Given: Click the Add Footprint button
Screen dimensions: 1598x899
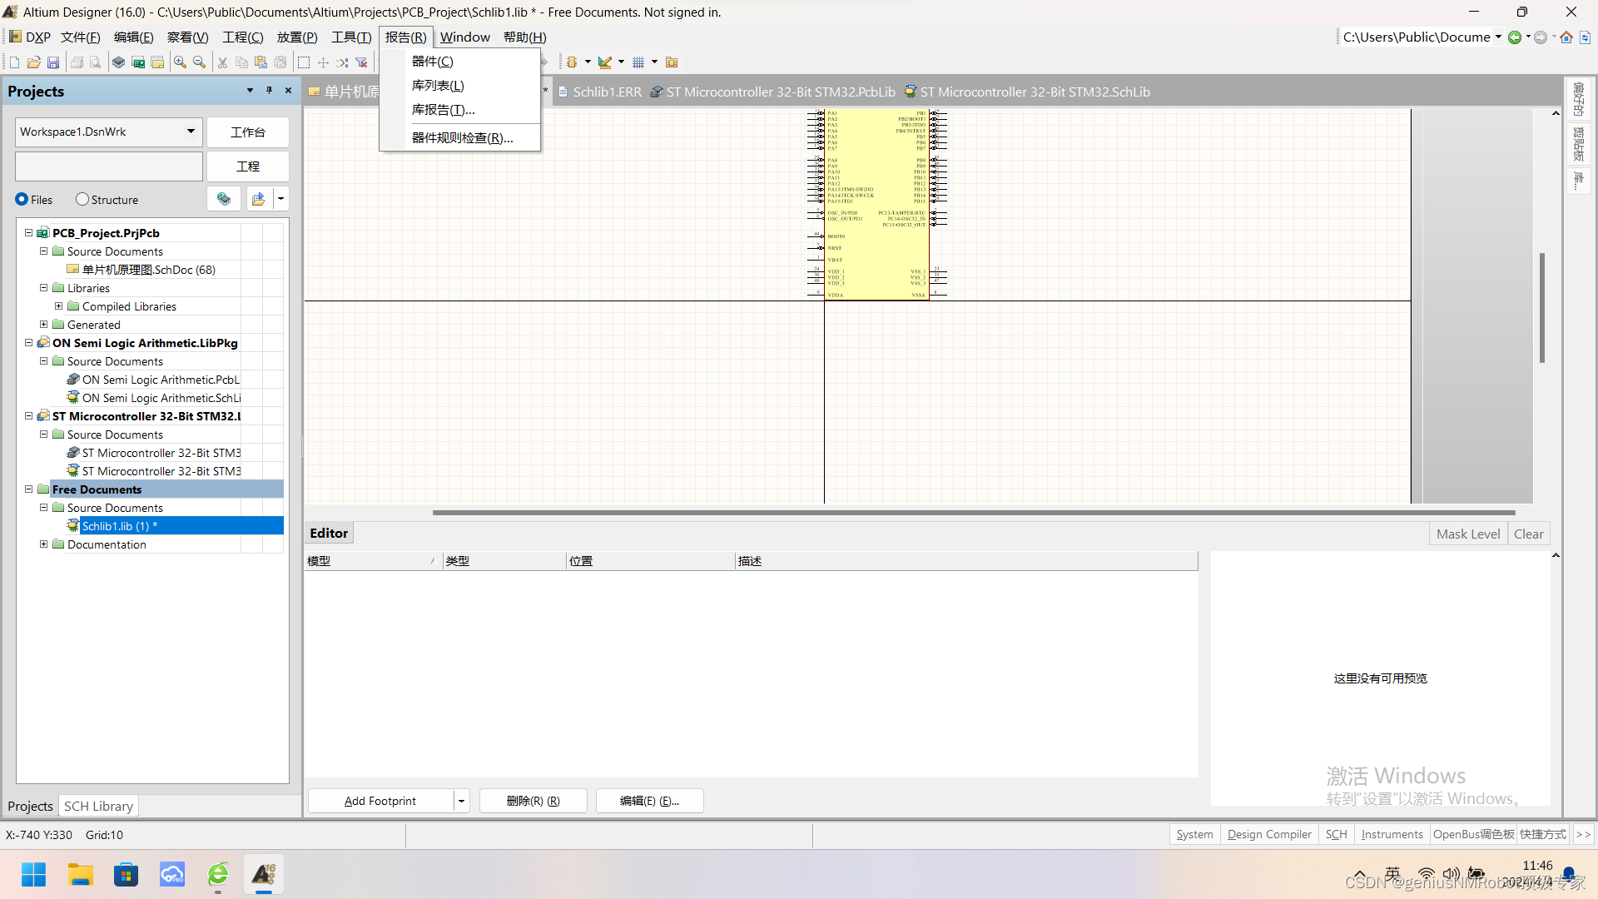Looking at the screenshot, I should (380, 800).
